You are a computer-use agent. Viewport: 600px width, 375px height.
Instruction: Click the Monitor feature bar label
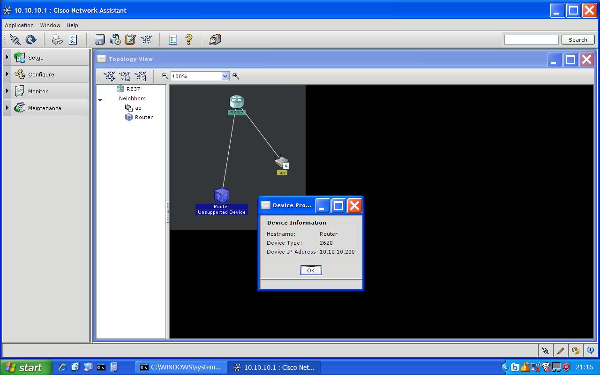38,91
